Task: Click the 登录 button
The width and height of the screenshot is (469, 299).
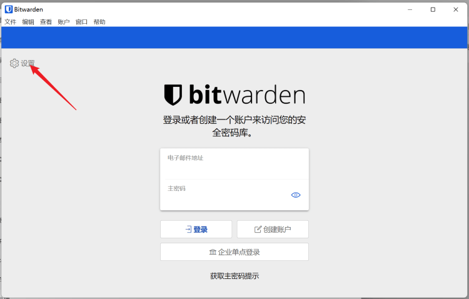Action: (196, 230)
